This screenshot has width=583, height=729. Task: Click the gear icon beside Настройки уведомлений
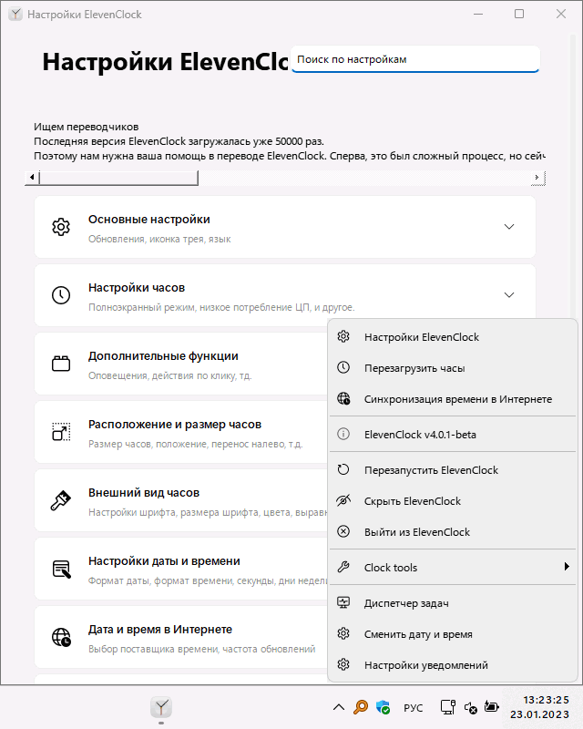(x=343, y=665)
